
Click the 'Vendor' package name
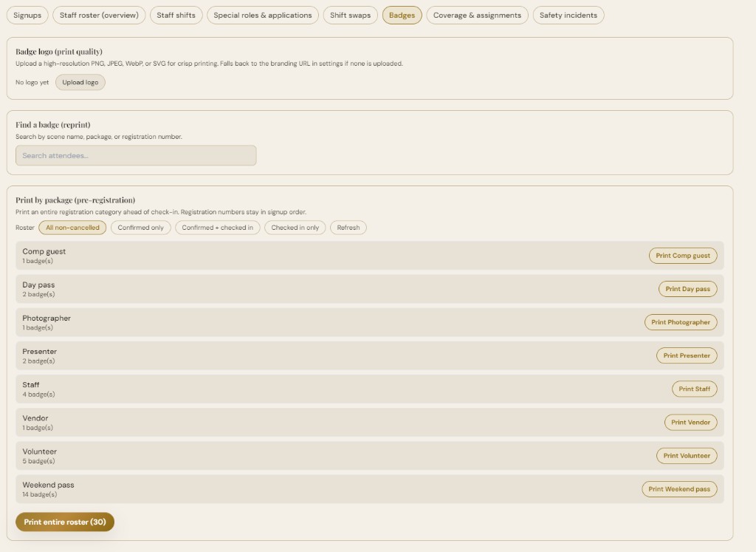(x=35, y=418)
